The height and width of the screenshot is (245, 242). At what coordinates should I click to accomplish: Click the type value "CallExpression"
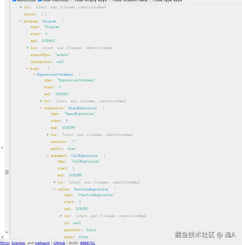[x=86, y=161]
